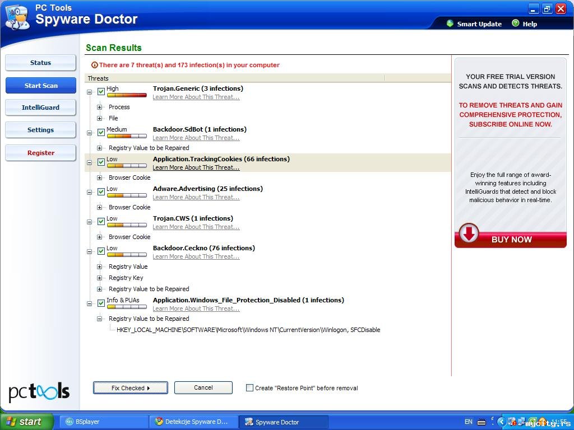Image resolution: width=574 pixels, height=430 pixels.
Task: Select Trojan.CWS (1 infections) row
Action: click(193, 219)
